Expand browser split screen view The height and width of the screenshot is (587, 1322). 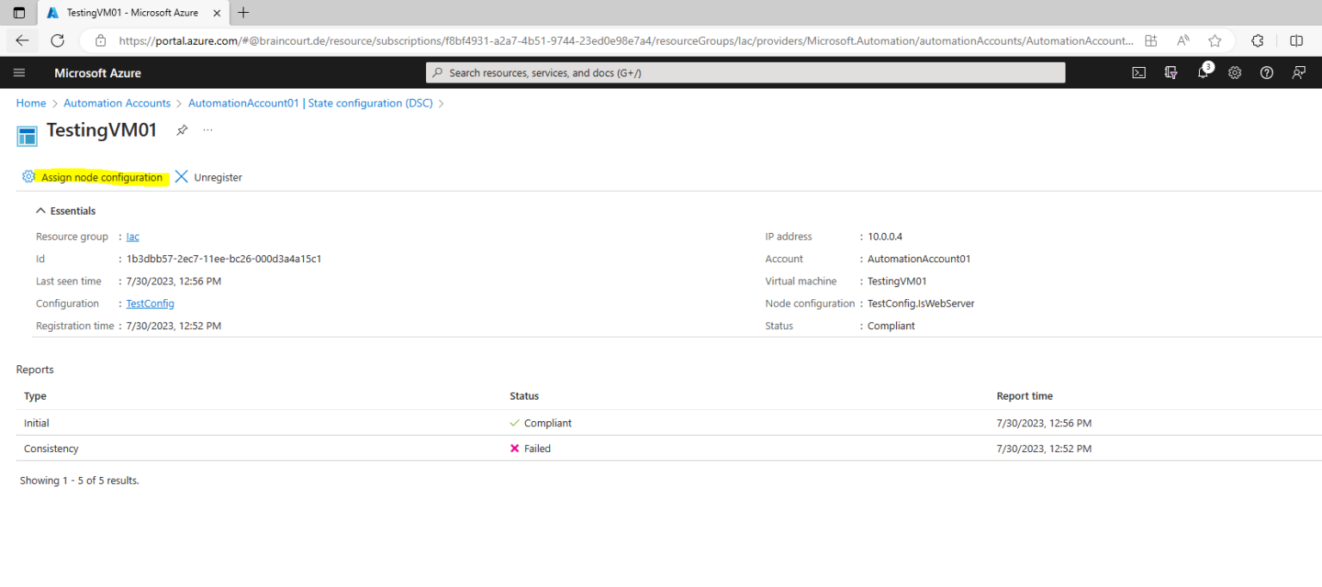tap(1296, 40)
